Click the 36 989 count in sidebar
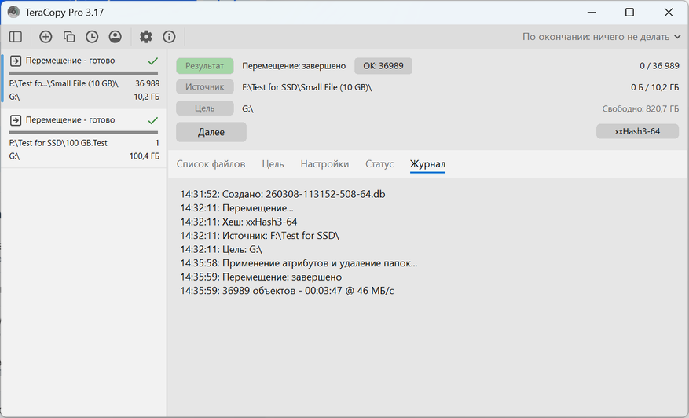Screen dimensions: 689x418 click(147, 83)
